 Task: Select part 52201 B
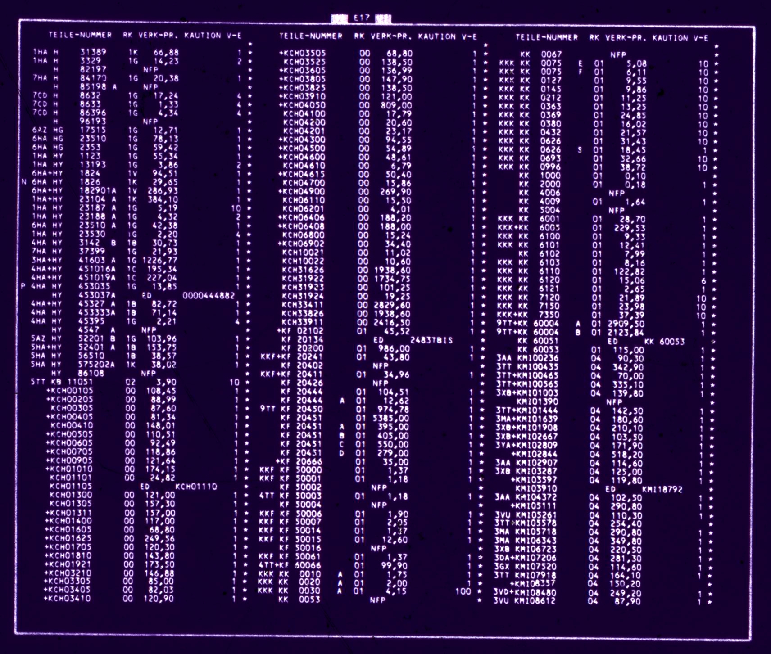(97, 338)
